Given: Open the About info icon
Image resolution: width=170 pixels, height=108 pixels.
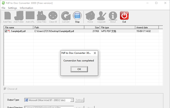Looking at the screenshot, I should 113,16.
